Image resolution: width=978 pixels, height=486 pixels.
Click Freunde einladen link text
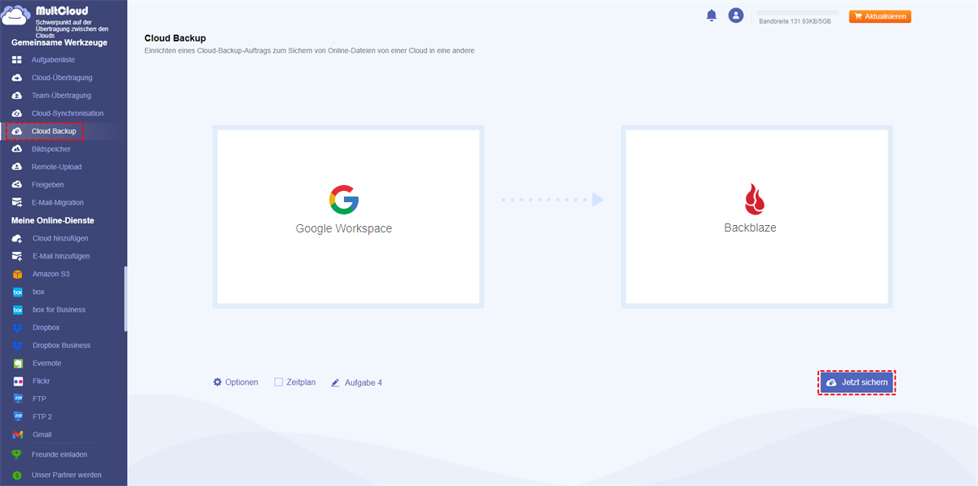point(59,455)
